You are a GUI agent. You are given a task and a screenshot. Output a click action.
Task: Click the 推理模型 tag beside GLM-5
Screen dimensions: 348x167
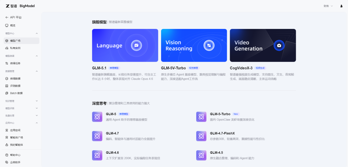pos(124,114)
